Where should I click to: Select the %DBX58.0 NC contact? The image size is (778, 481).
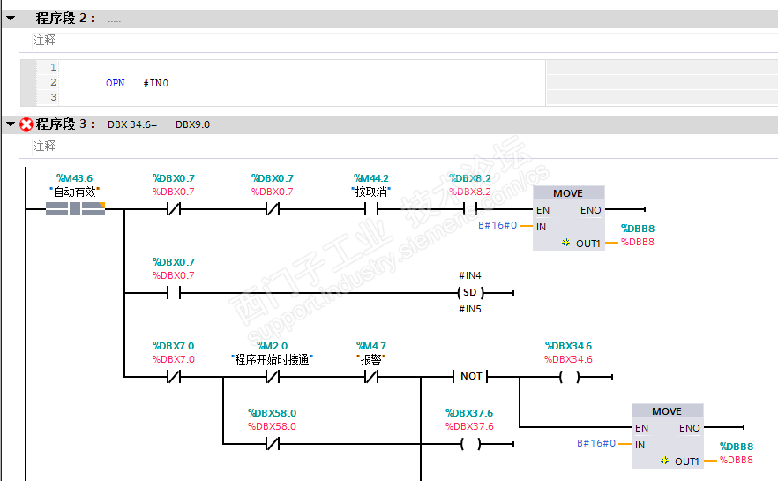[x=273, y=444]
